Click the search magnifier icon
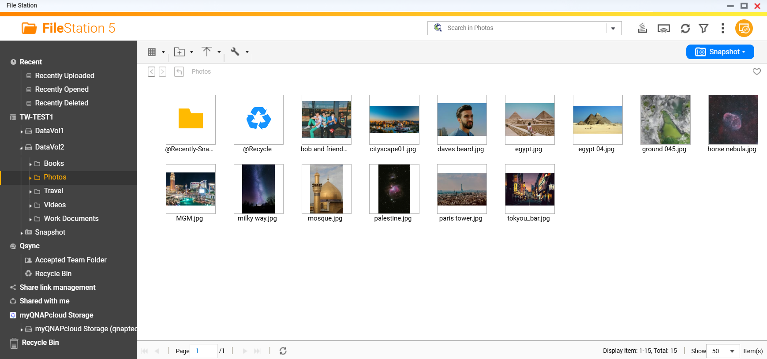The image size is (767, 359). [438, 28]
